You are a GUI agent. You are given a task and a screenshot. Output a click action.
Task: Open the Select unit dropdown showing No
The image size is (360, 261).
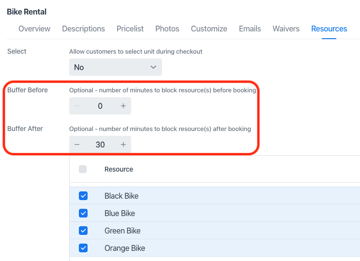click(115, 67)
